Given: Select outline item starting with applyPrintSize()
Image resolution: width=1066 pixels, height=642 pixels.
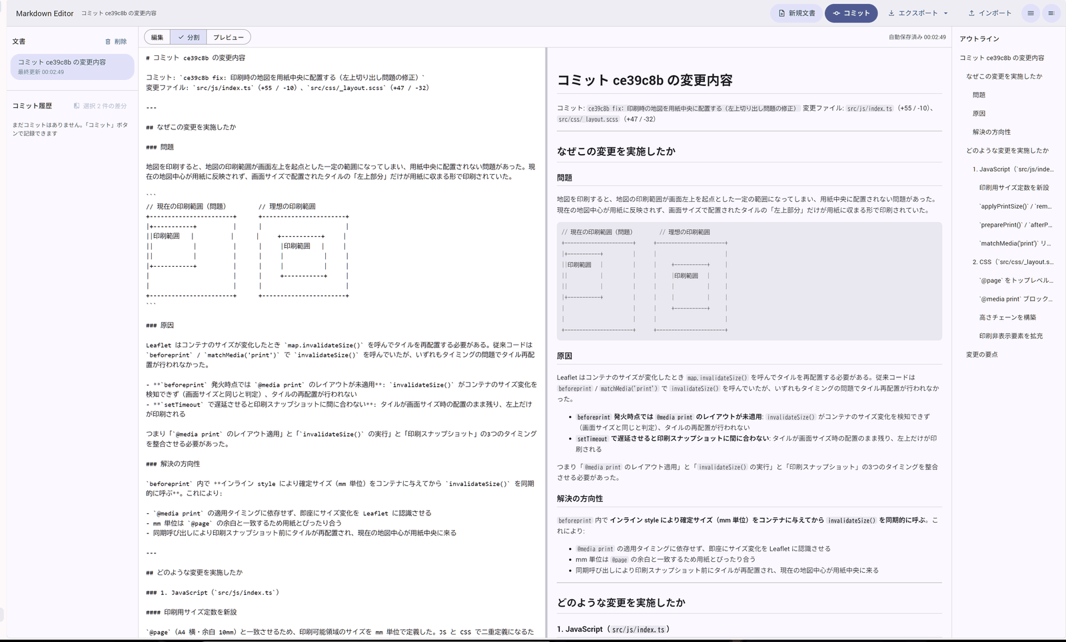Looking at the screenshot, I should (1015, 207).
